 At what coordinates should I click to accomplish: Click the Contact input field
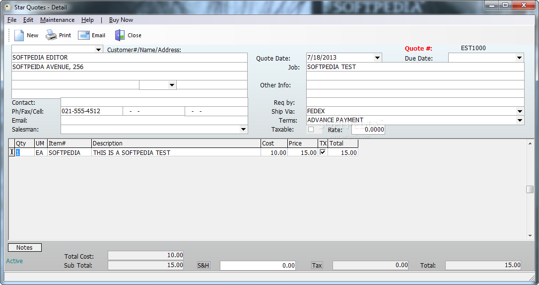click(154, 102)
